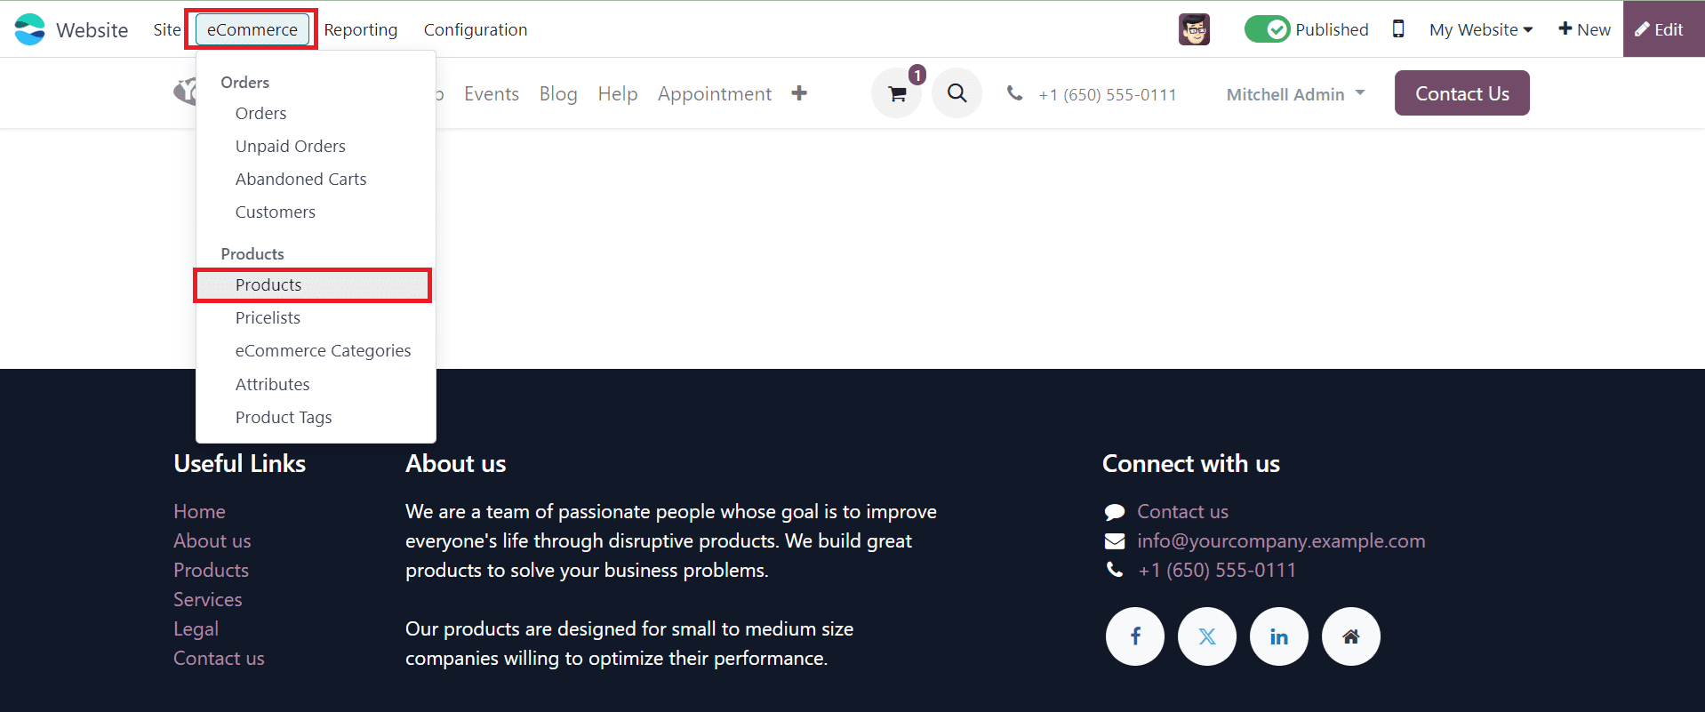The width and height of the screenshot is (1705, 712).
Task: Click the Services footer link
Action: point(208,600)
